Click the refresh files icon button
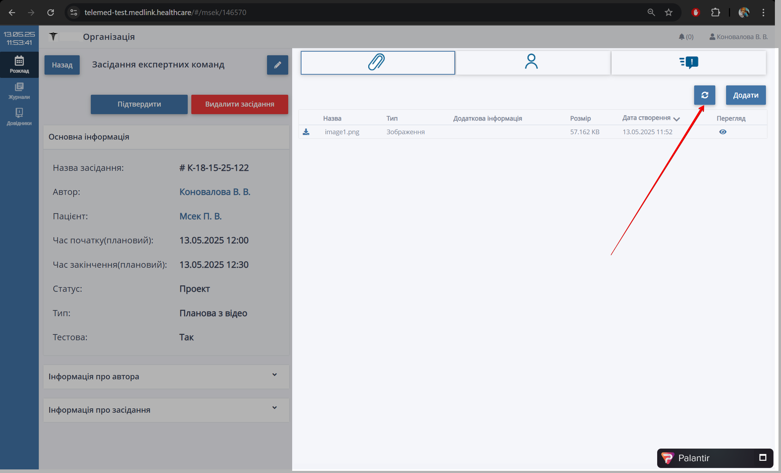 (704, 95)
